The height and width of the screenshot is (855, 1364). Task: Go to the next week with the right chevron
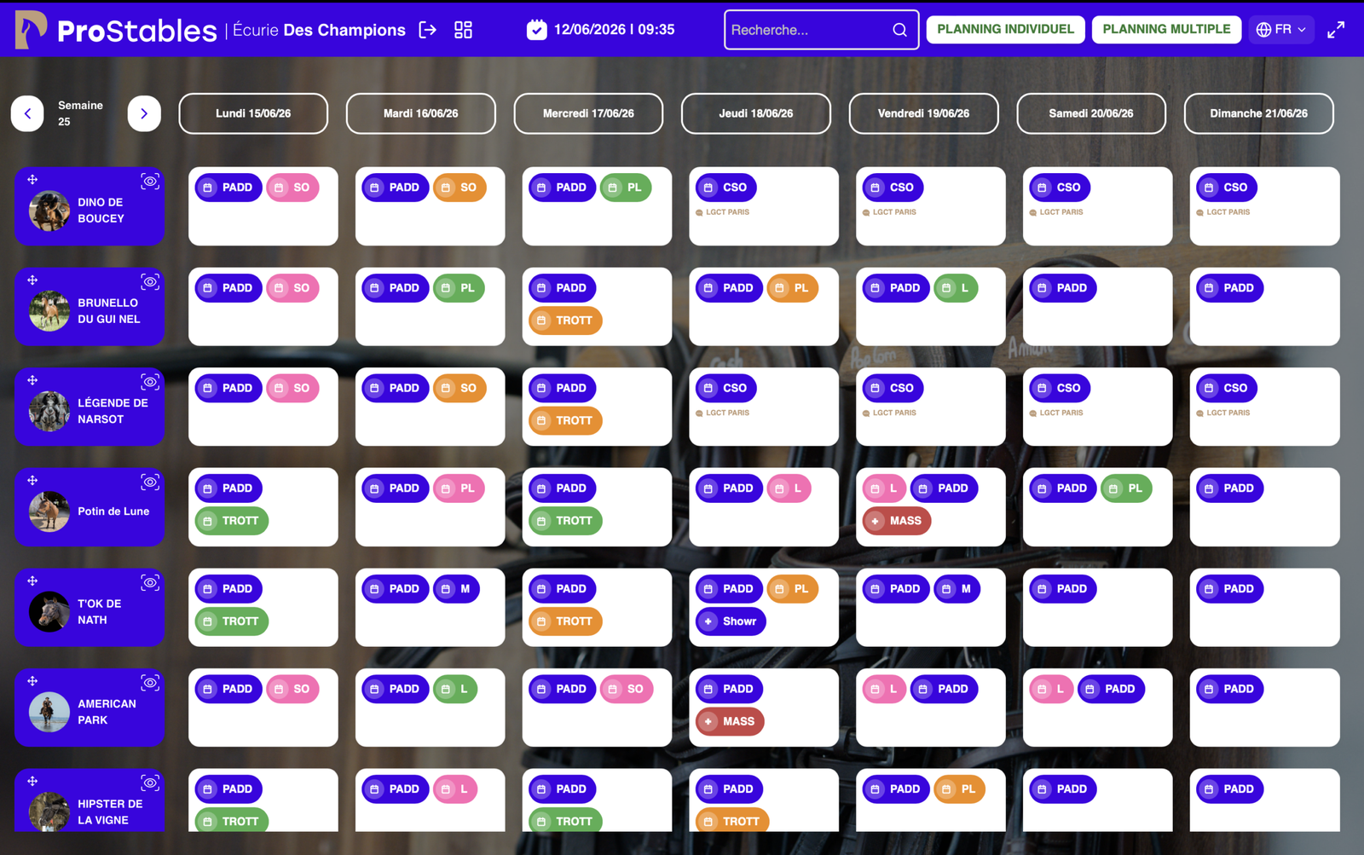[x=144, y=113]
